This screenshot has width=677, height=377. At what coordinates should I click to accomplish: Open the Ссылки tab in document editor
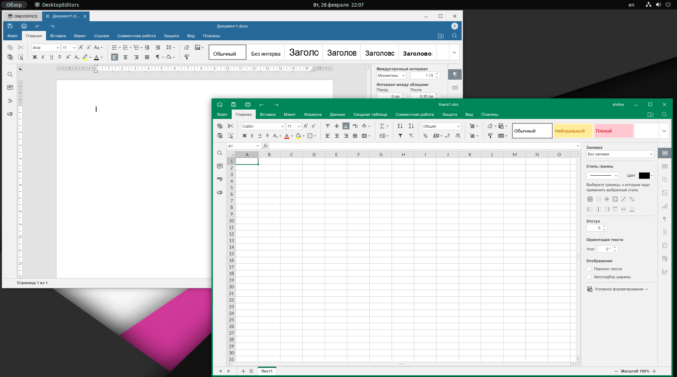tap(101, 36)
